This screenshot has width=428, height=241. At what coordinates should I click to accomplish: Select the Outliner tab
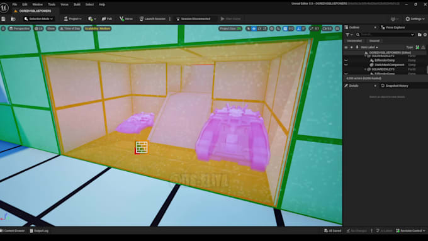click(x=354, y=27)
